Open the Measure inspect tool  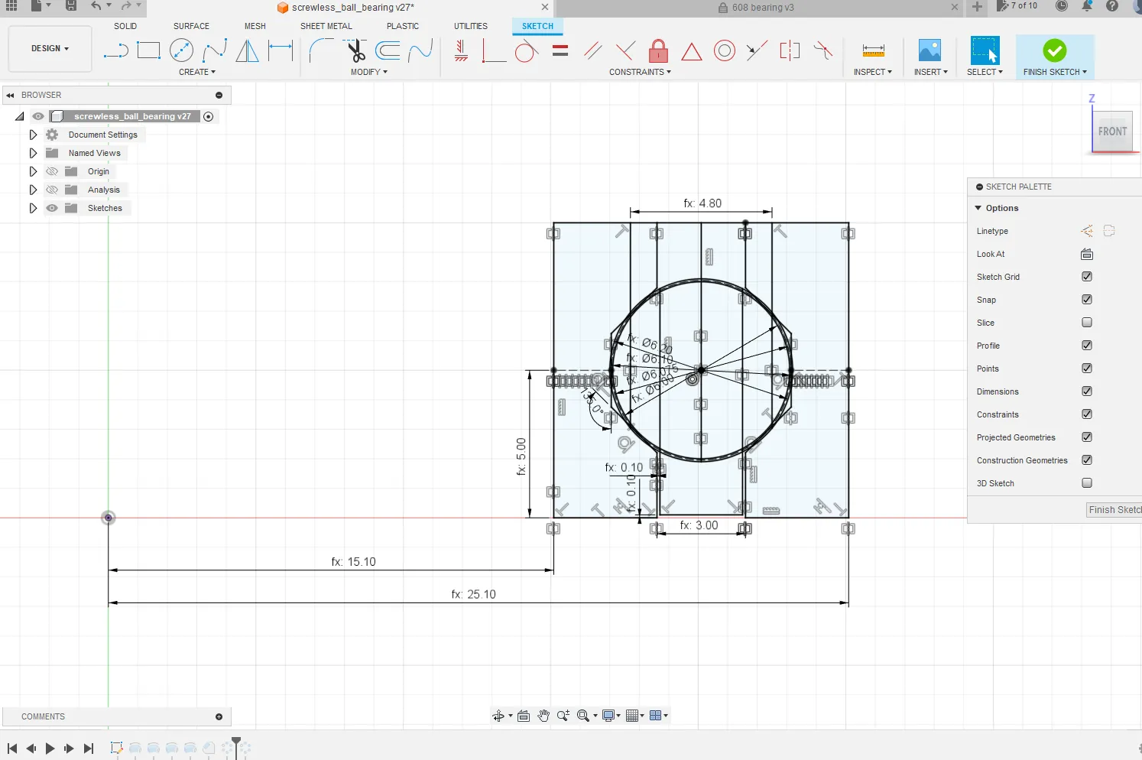click(873, 51)
